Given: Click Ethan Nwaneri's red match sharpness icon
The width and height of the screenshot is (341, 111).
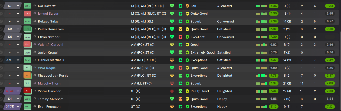Looking at the screenshot, I should [180, 37].
